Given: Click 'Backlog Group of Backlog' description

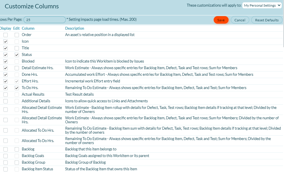Looking at the screenshot, I should point(86,162).
